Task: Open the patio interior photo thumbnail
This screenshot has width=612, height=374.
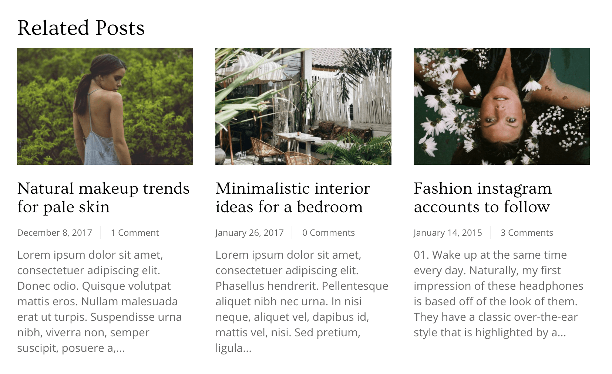Action: pos(303,106)
